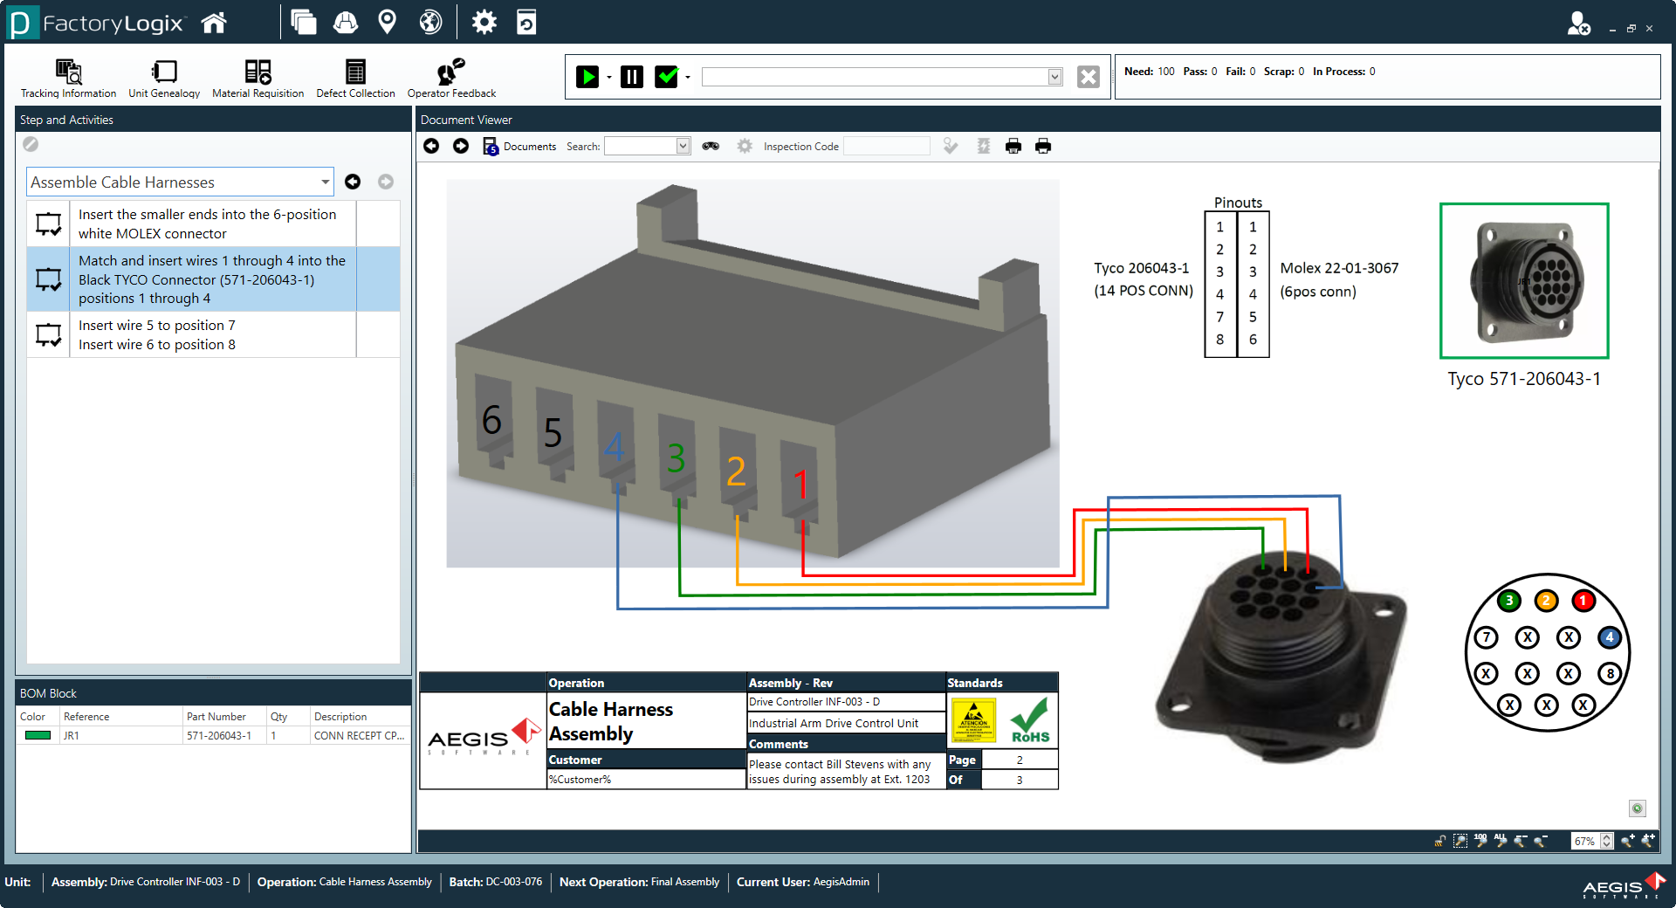Click the user account icon

pos(1578,24)
